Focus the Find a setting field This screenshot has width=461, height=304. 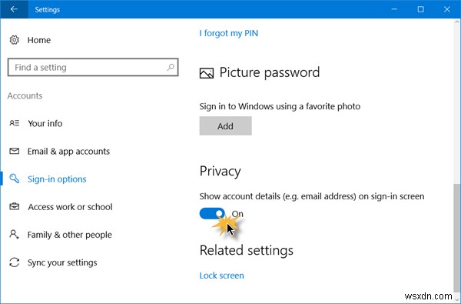tap(93, 67)
